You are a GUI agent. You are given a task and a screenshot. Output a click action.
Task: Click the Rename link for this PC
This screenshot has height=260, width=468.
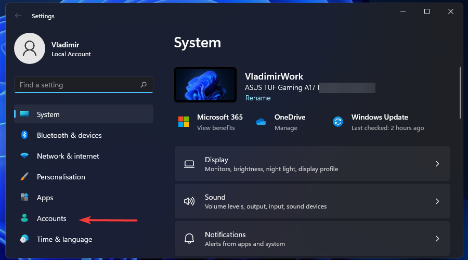tap(258, 98)
